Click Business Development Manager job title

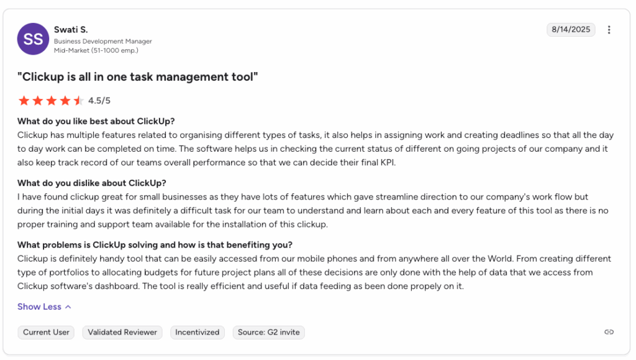tap(103, 41)
